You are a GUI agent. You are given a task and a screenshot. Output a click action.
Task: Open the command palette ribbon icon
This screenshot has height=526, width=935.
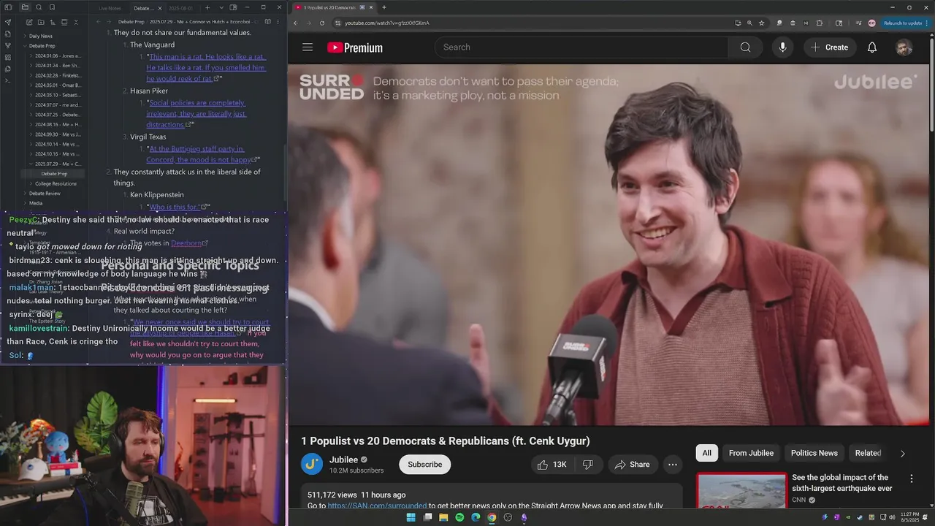coord(8,81)
